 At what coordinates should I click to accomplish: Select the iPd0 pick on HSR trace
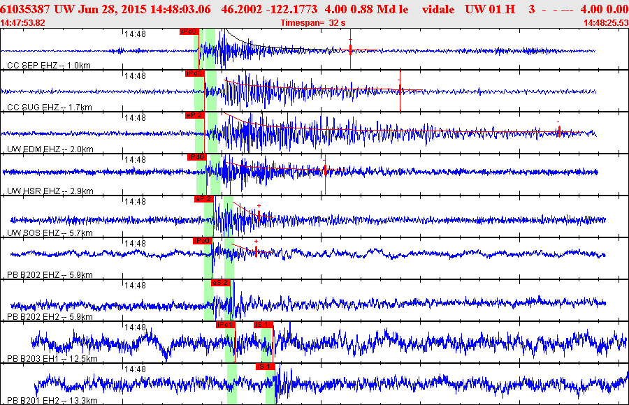(196, 157)
